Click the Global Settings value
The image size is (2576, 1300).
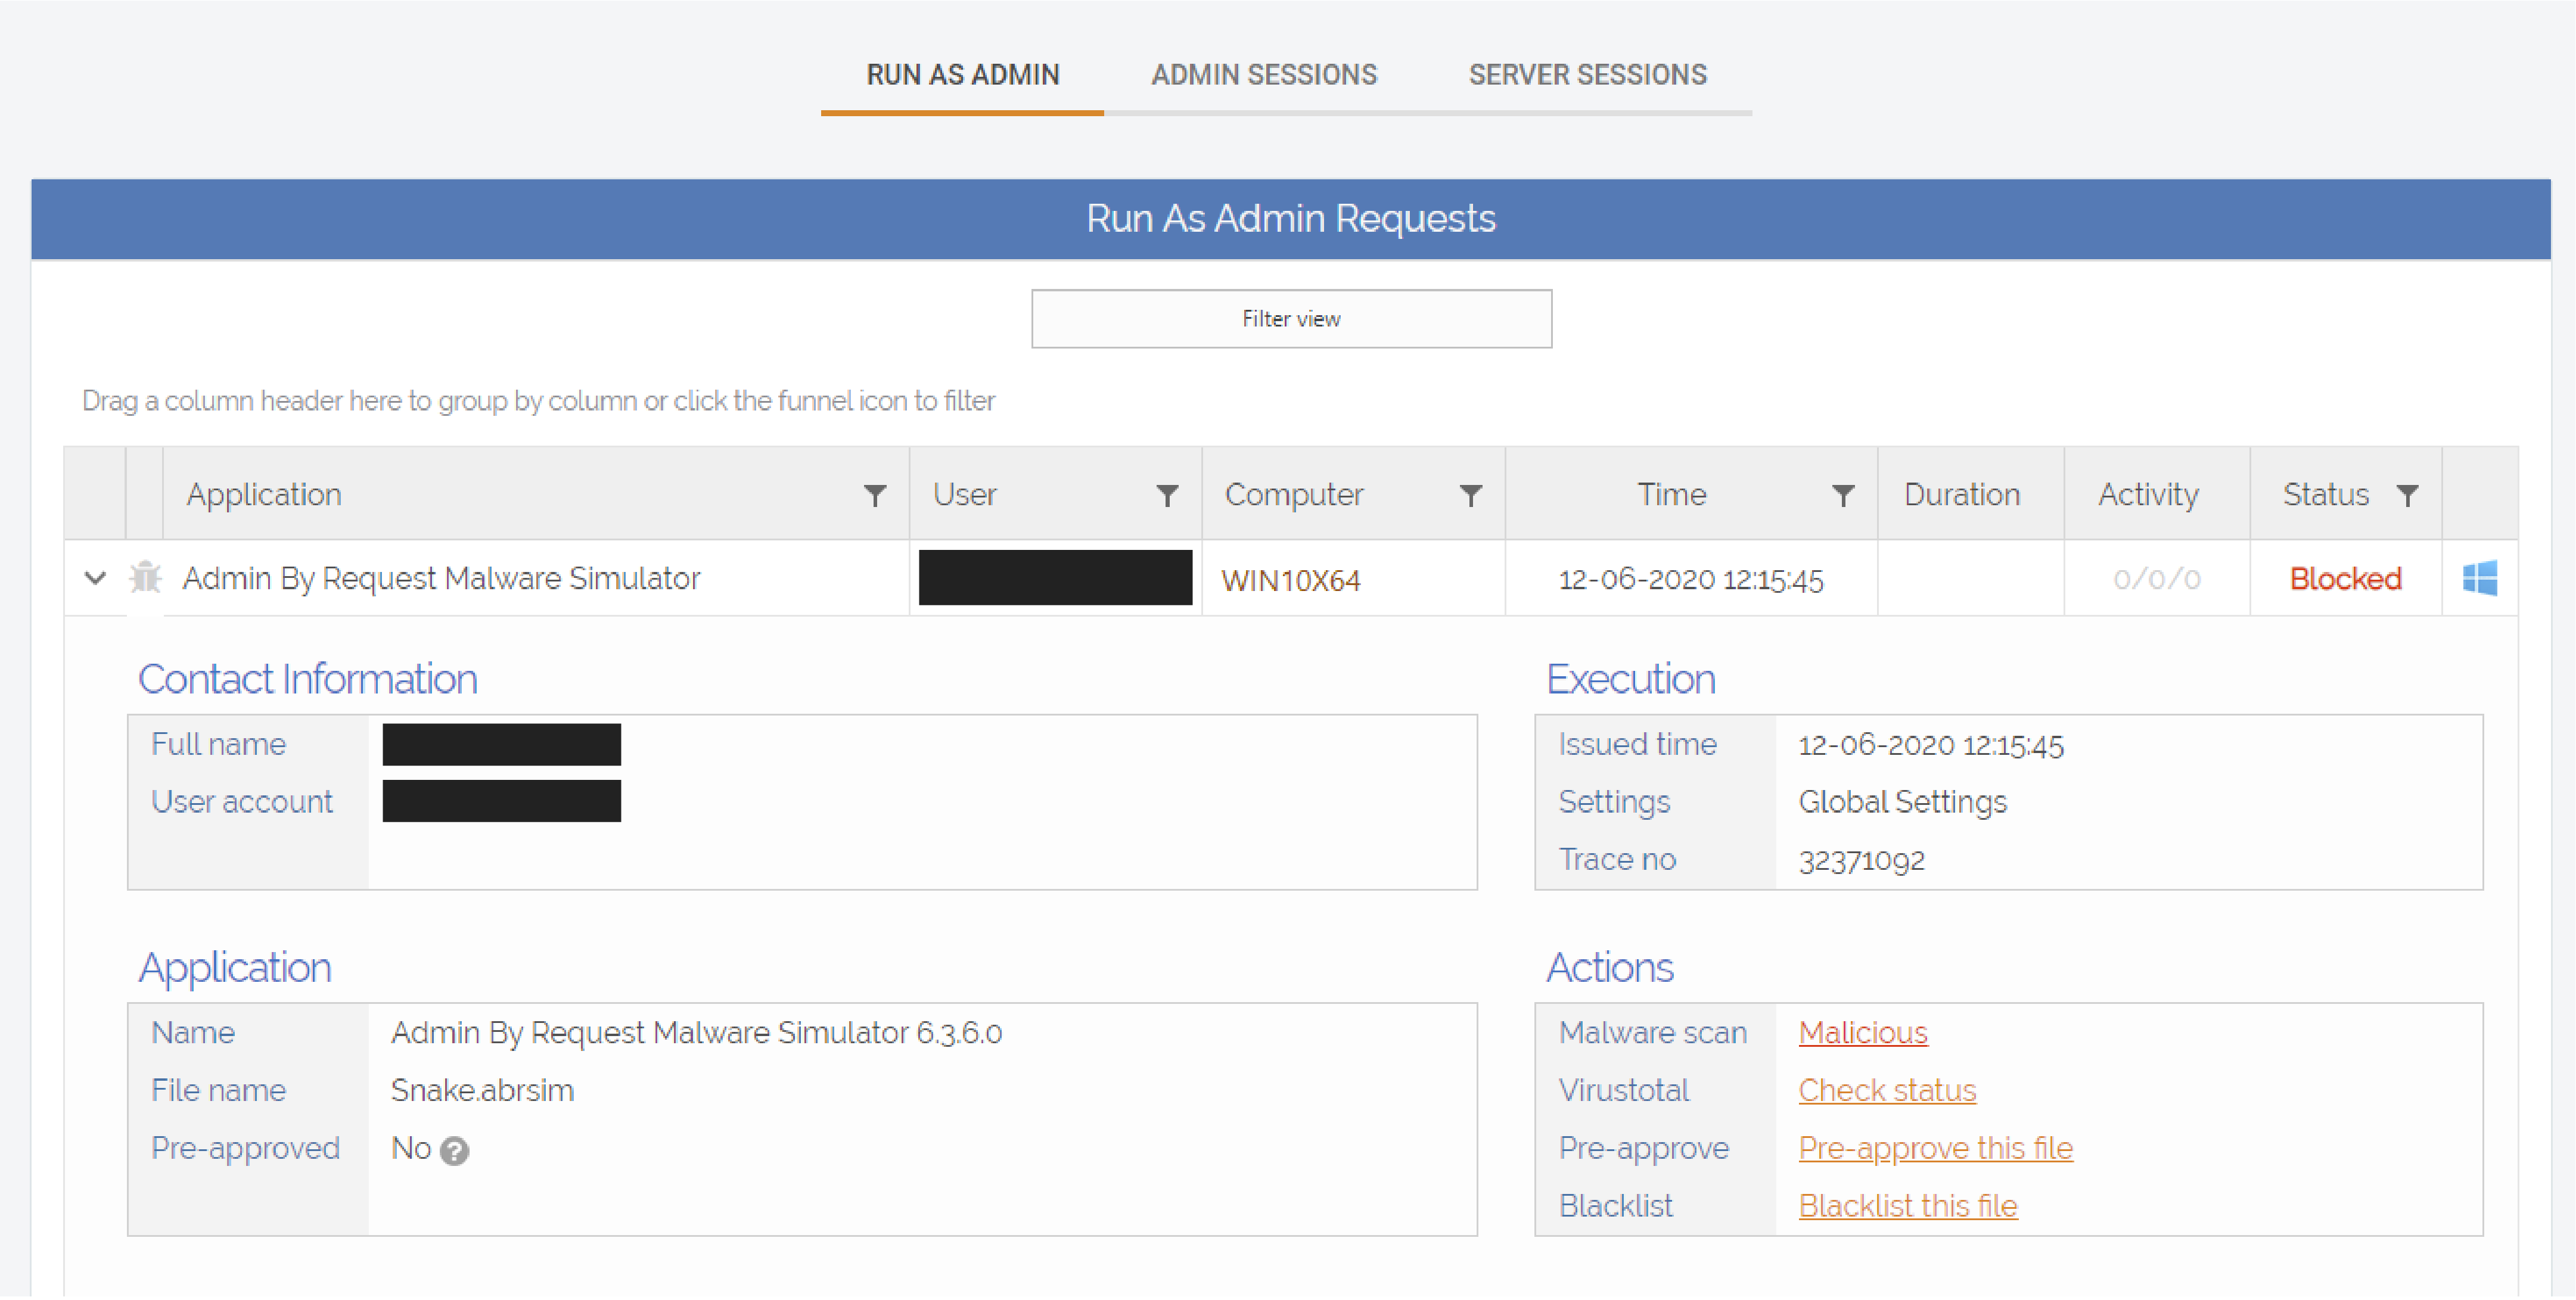click(1902, 803)
